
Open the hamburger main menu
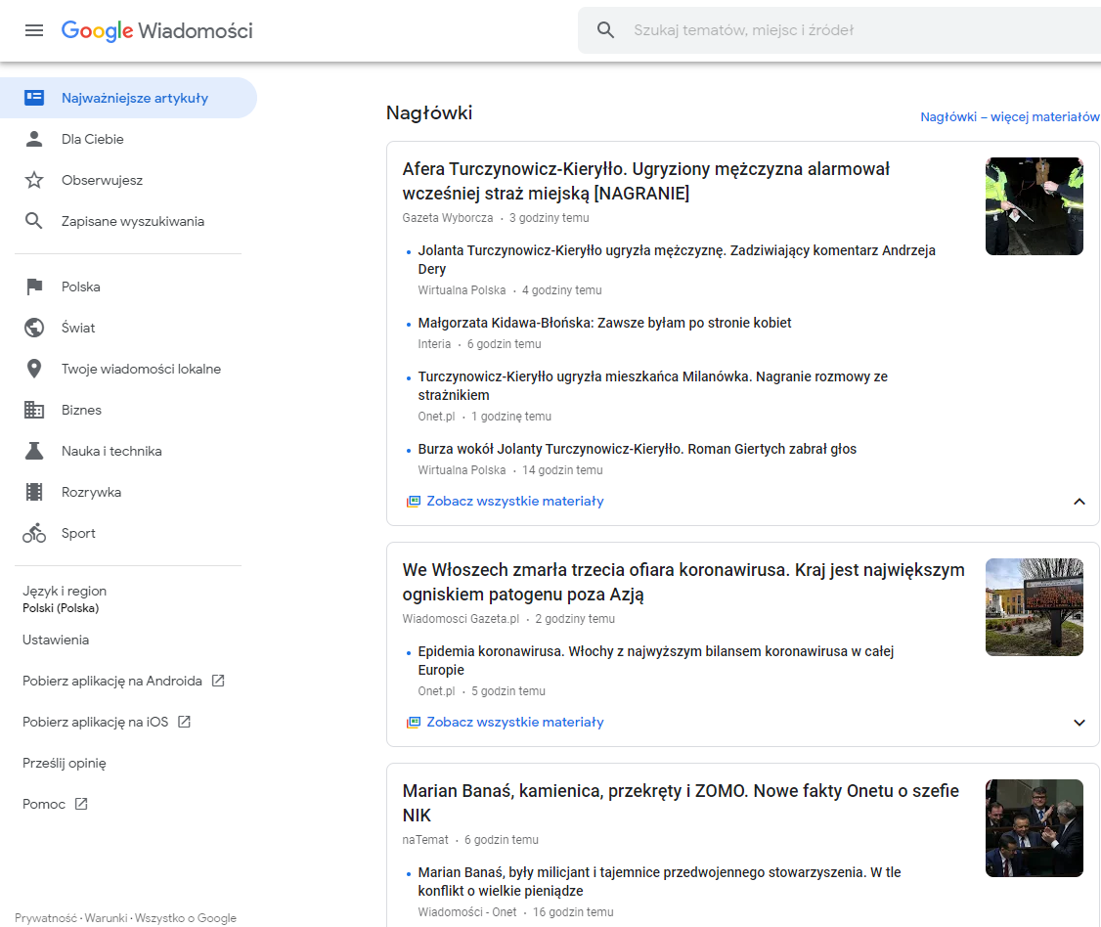click(x=33, y=30)
